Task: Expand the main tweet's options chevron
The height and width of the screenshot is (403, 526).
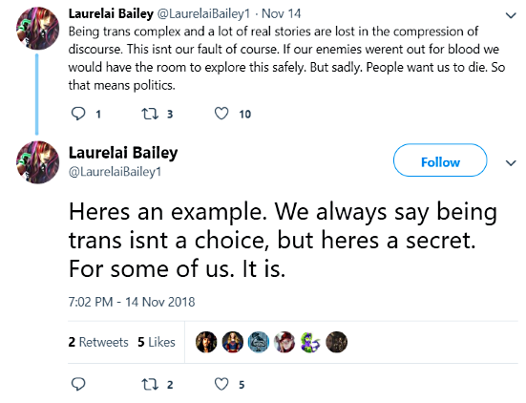Action: click(511, 163)
